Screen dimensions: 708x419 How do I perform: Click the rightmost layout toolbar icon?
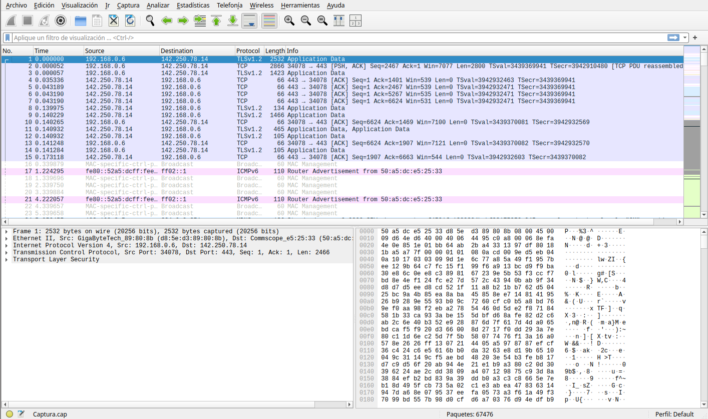pyautogui.click(x=356, y=21)
